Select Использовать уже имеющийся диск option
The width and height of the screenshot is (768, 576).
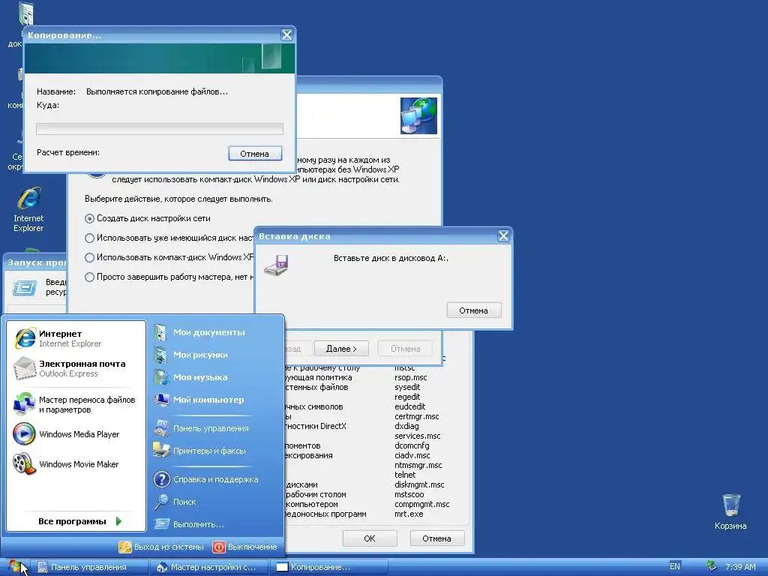pyautogui.click(x=169, y=238)
